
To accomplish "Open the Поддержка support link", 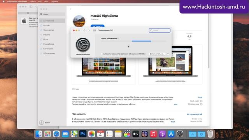I will tap(195, 104).
